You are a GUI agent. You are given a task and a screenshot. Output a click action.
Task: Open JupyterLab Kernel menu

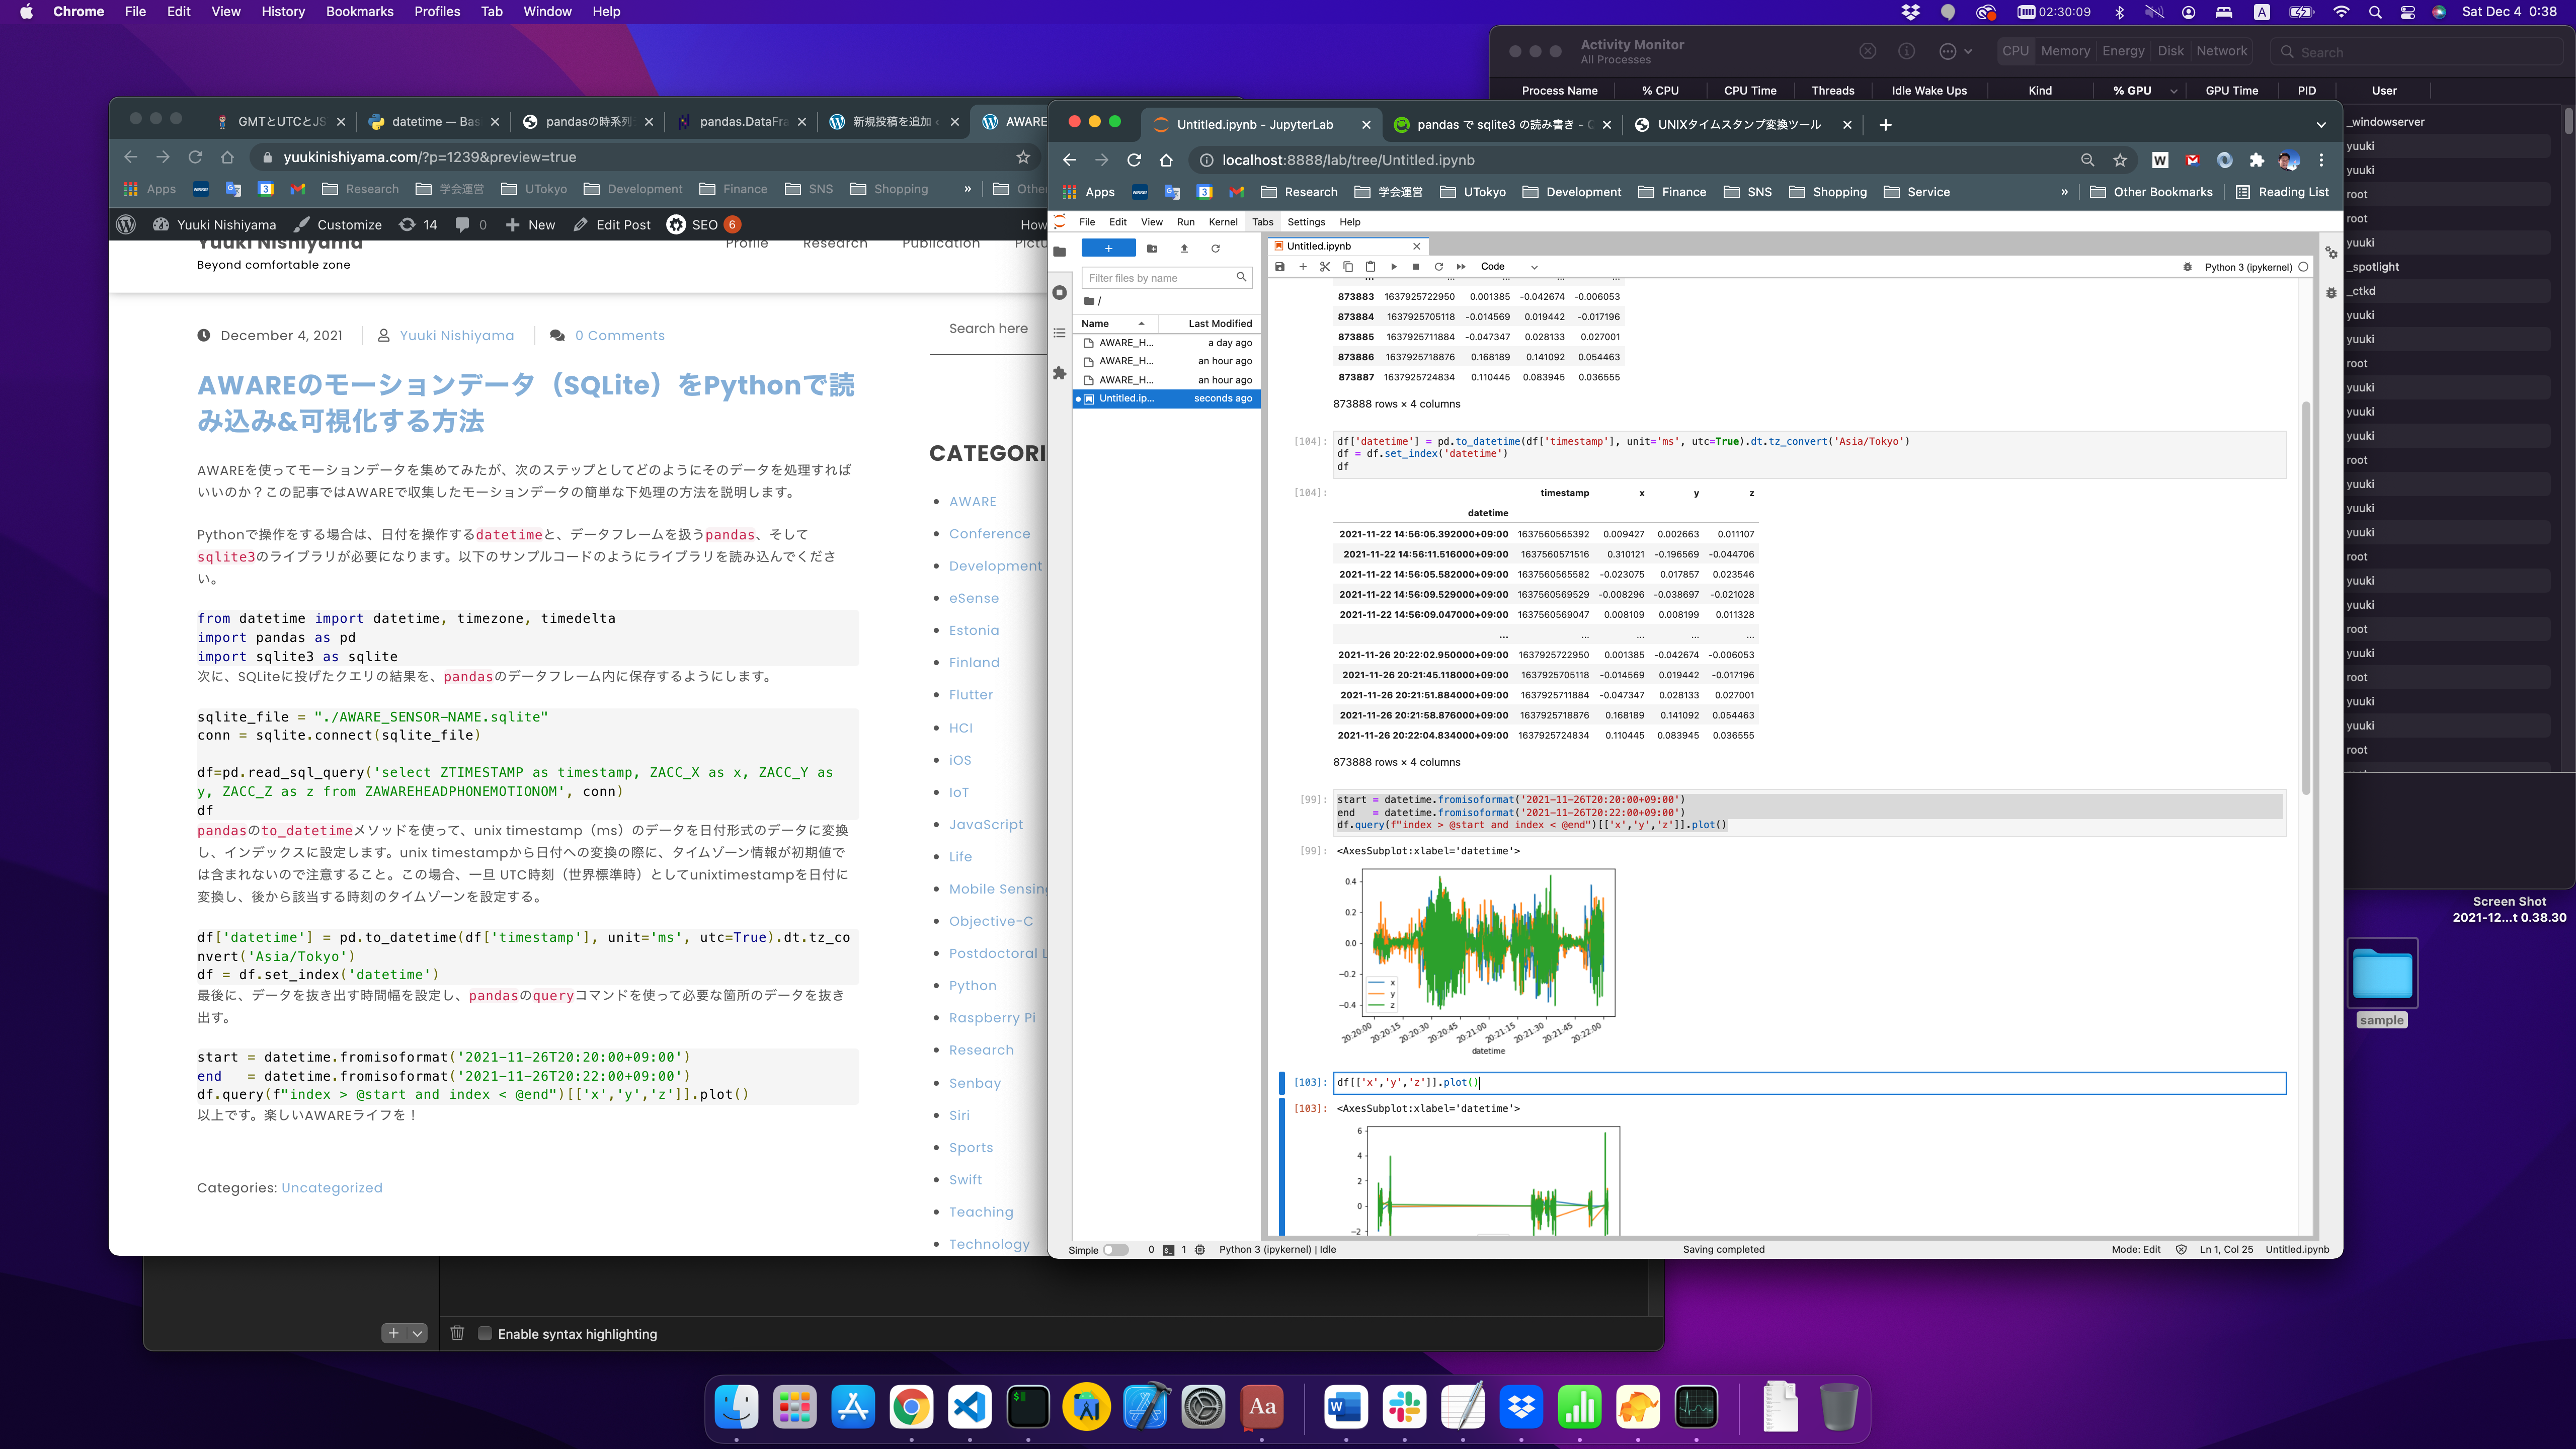[1222, 222]
